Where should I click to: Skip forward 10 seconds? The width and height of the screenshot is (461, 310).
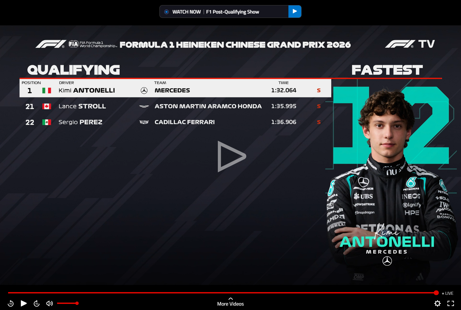click(37, 303)
